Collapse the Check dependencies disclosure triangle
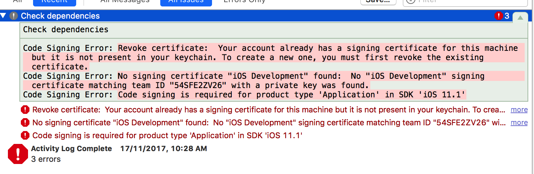This screenshot has height=174, width=534. pos(3,16)
